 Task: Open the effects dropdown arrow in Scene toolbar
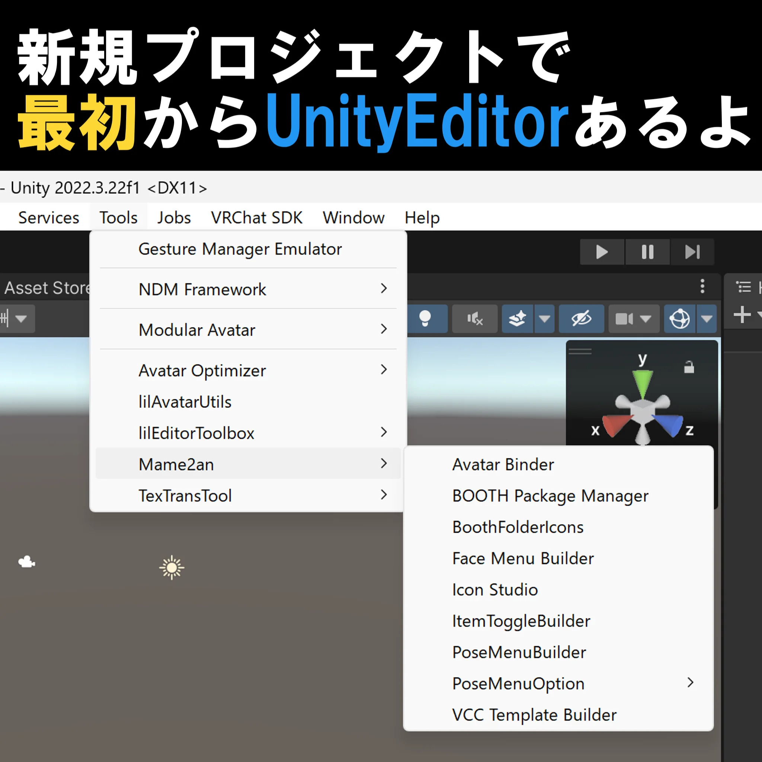coord(545,318)
